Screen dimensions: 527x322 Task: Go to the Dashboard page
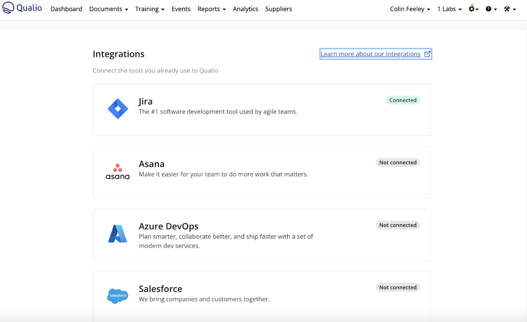click(66, 9)
